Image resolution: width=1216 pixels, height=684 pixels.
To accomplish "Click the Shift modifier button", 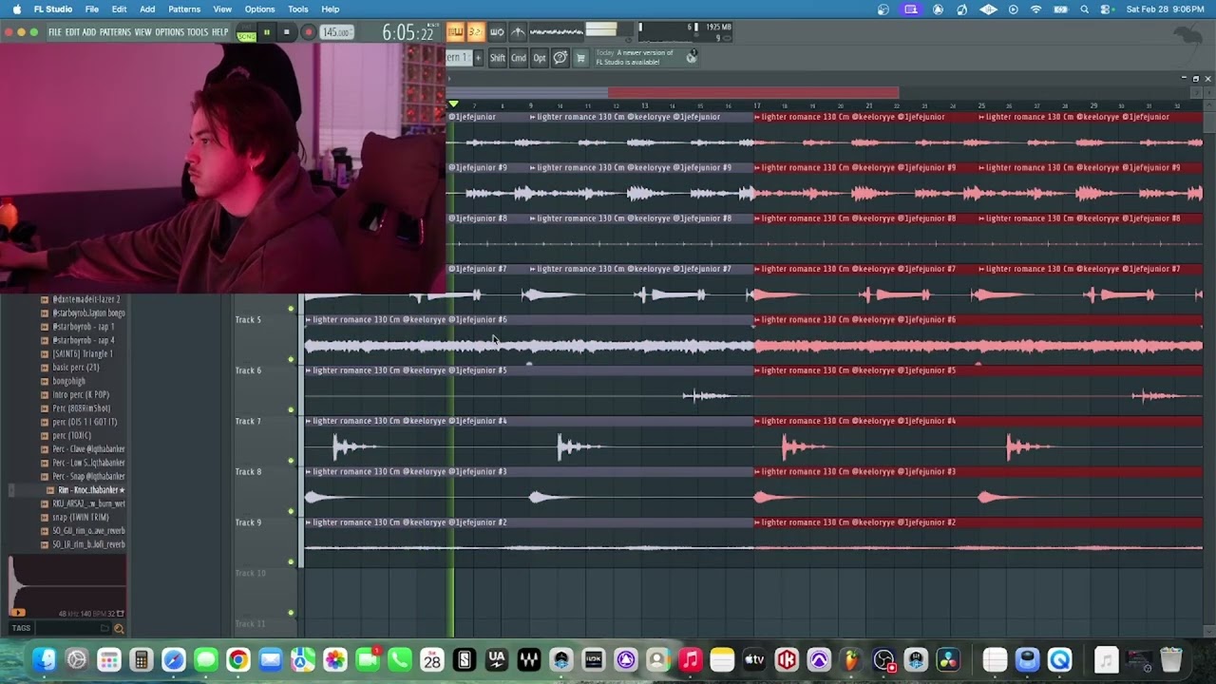I will coord(498,58).
